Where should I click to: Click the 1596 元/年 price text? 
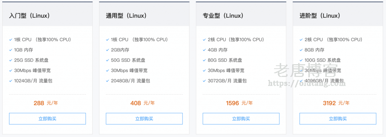click(x=239, y=103)
